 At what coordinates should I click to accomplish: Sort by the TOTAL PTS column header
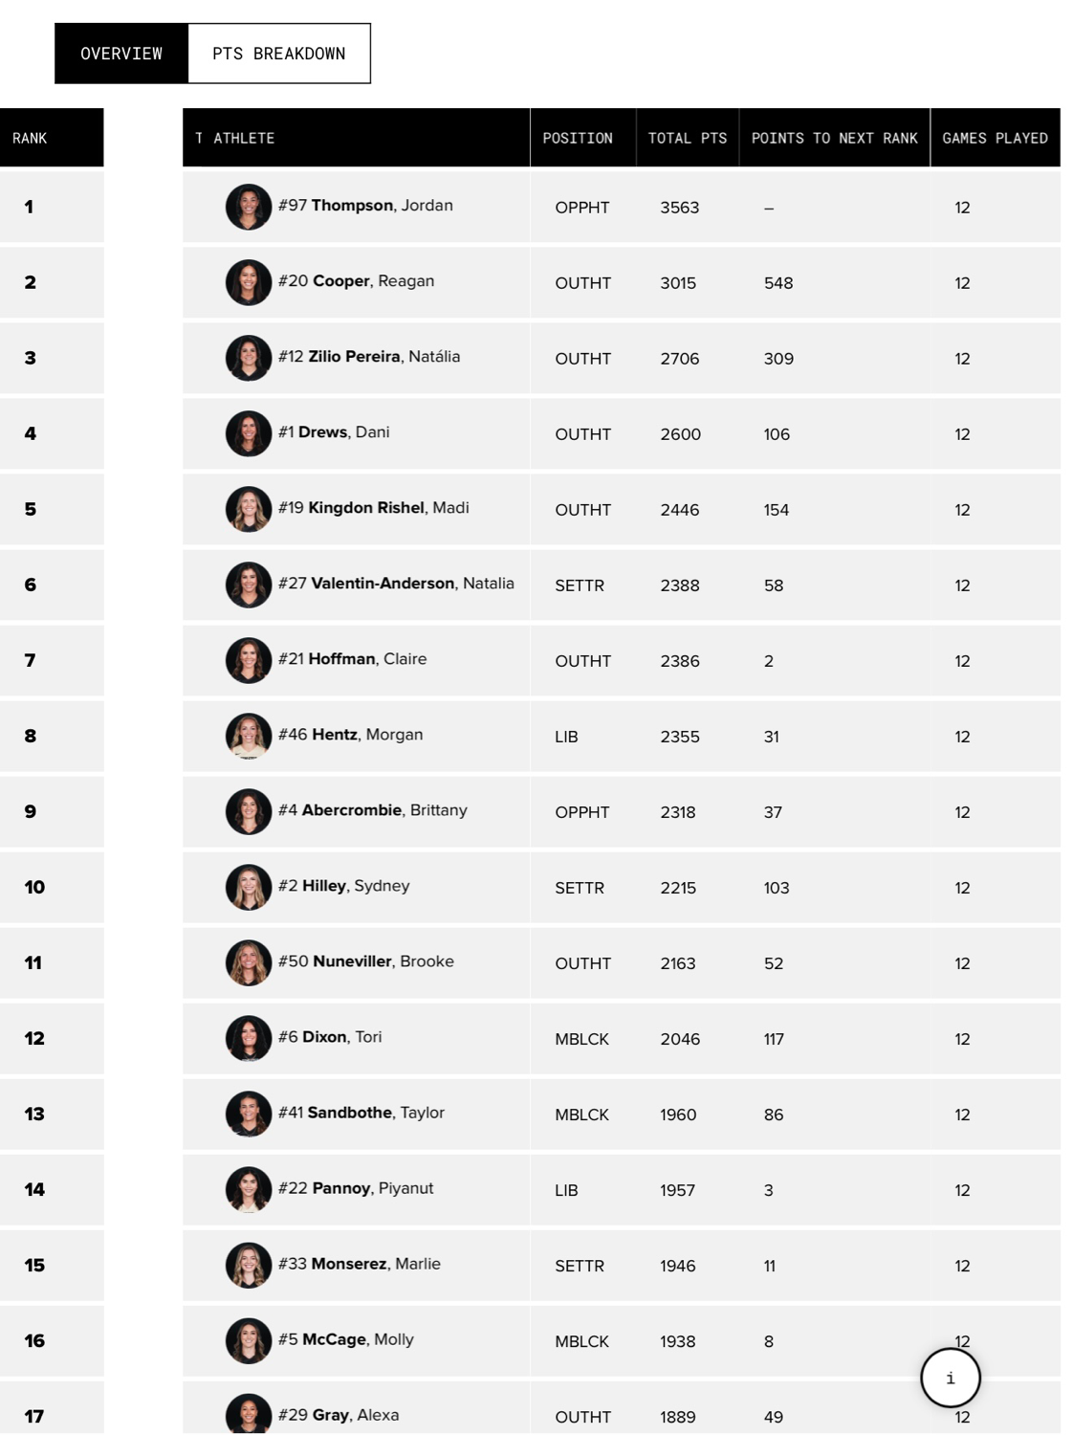click(687, 138)
